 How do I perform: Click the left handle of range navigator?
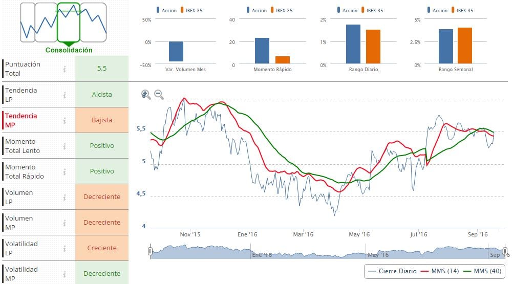(x=150, y=251)
